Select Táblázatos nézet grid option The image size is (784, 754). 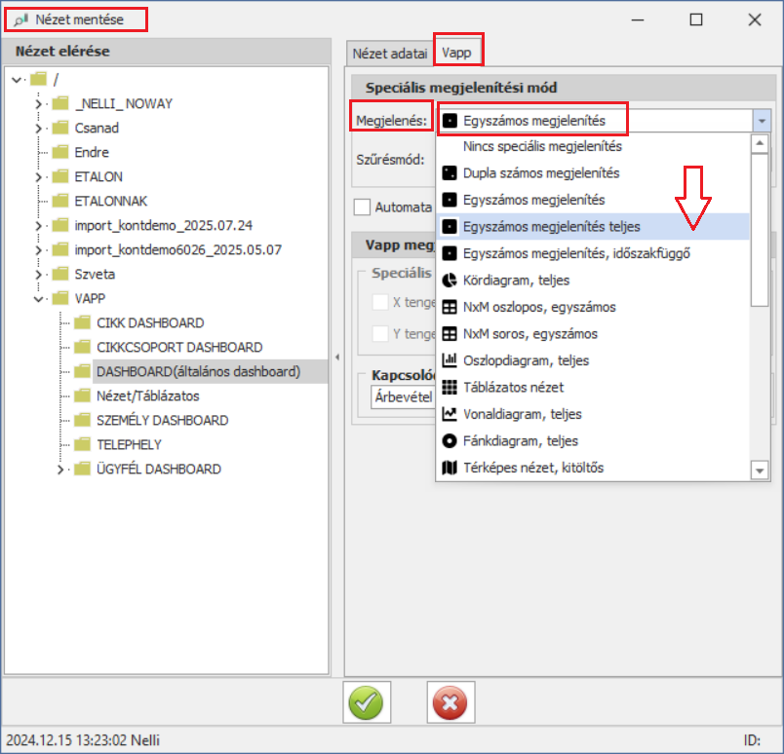click(x=512, y=387)
